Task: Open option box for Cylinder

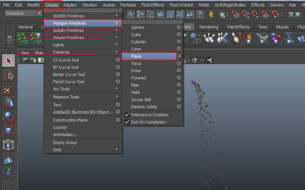Action: tap(179, 42)
